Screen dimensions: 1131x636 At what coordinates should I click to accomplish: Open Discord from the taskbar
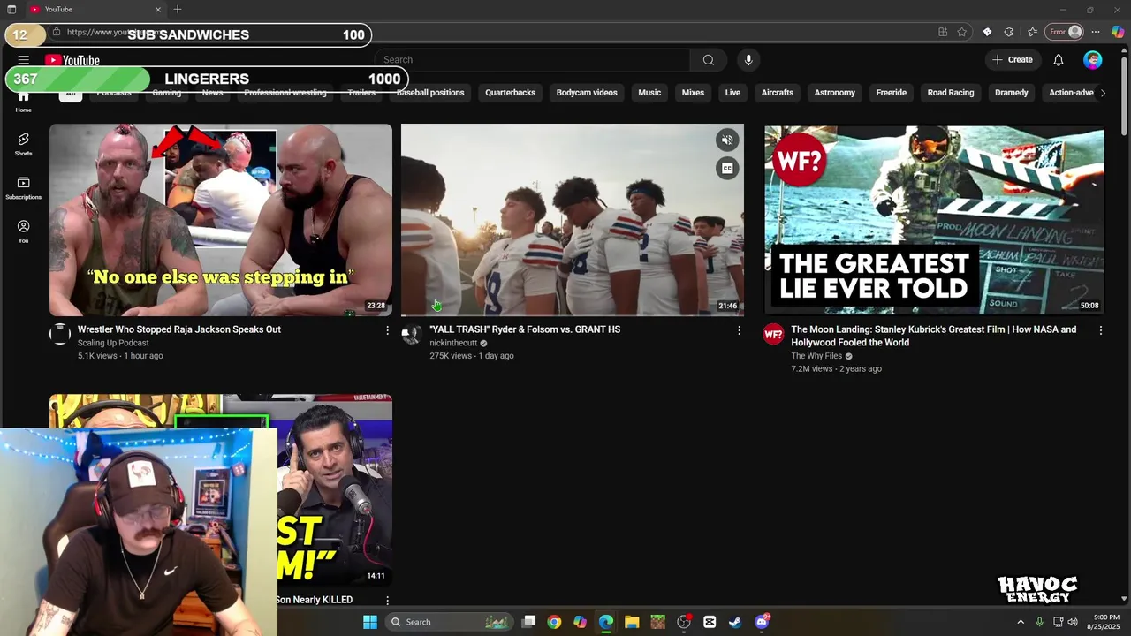point(762,622)
